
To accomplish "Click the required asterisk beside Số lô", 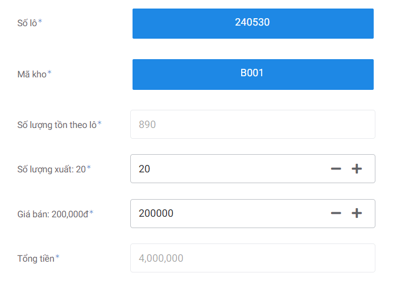I will coord(40,22).
